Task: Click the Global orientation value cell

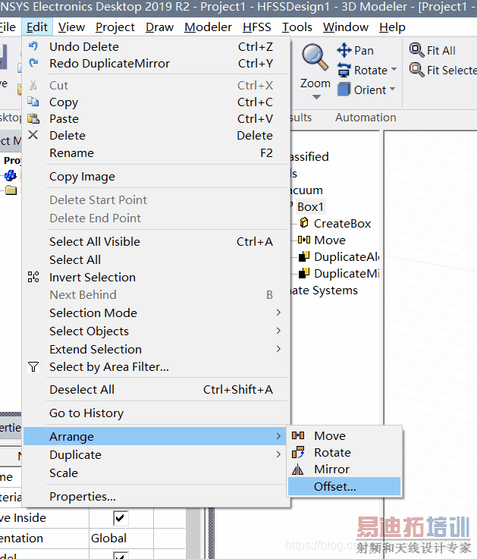Action: pyautogui.click(x=121, y=538)
